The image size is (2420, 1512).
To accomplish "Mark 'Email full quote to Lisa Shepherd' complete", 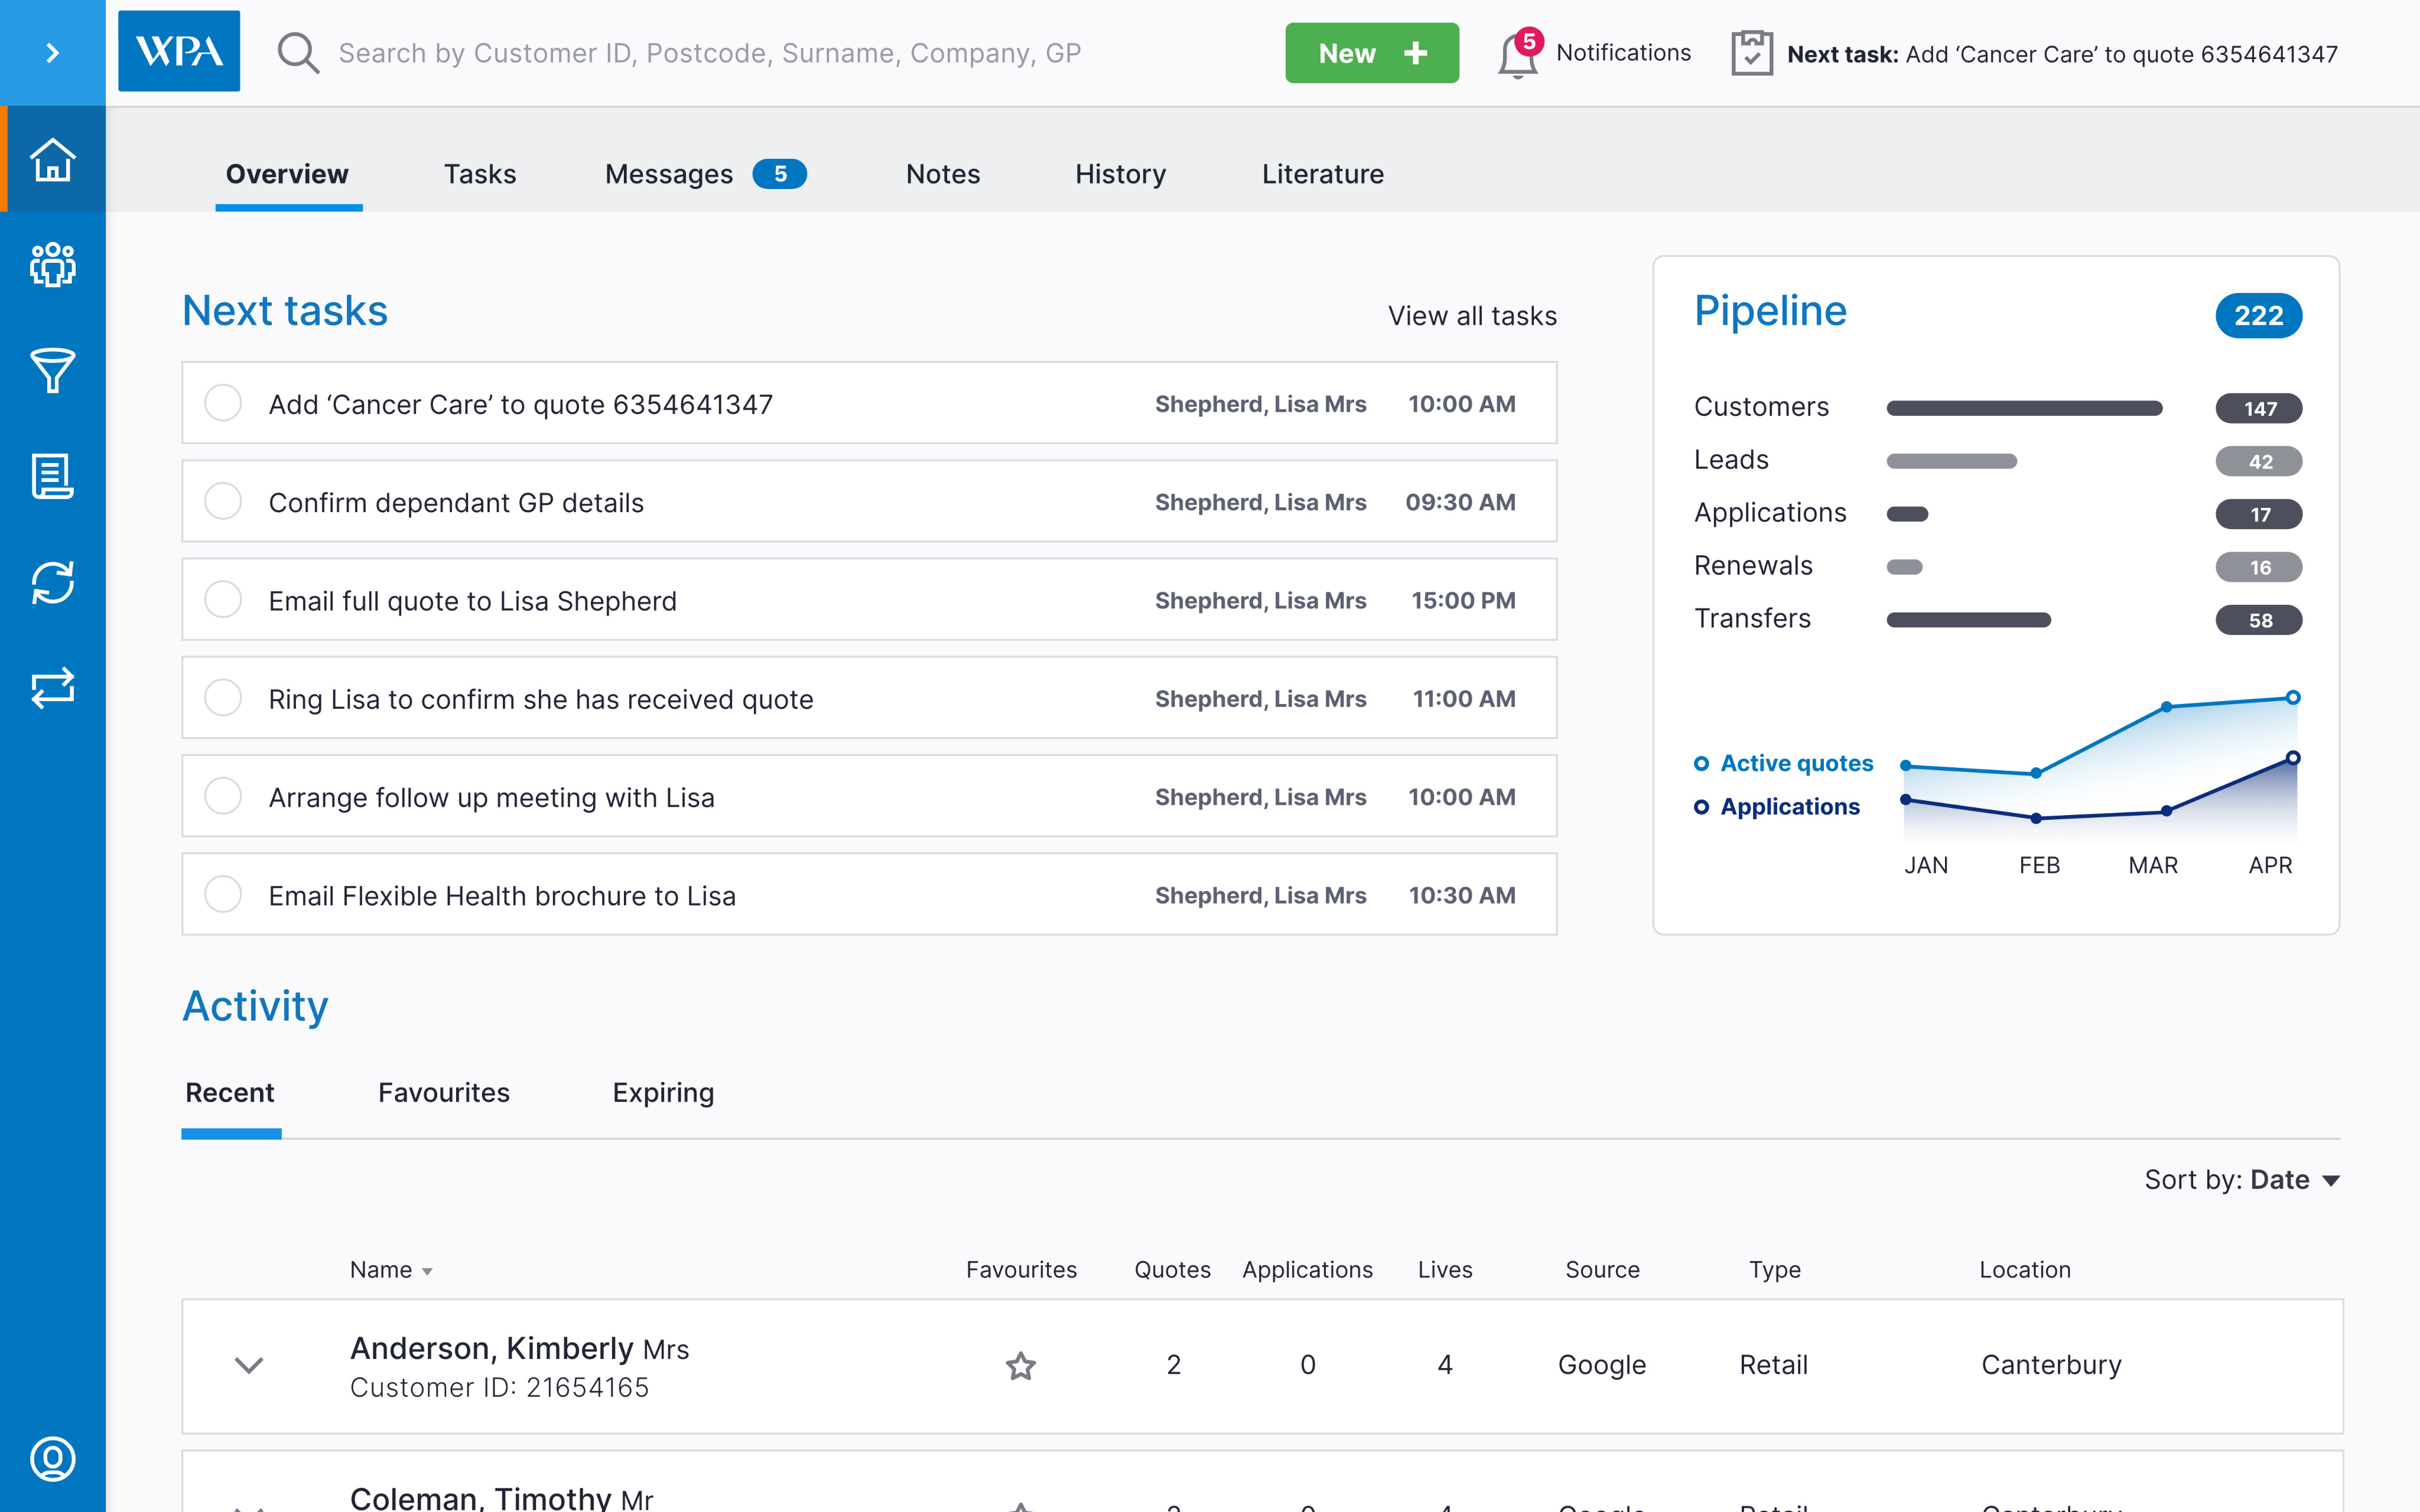I will point(223,599).
